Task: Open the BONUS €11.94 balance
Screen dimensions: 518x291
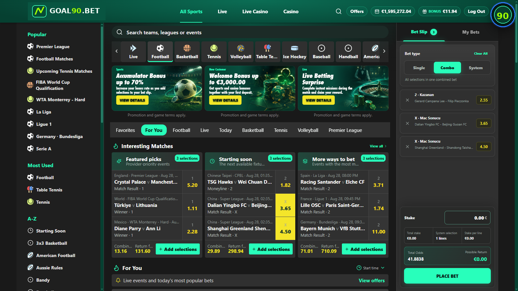Action: [439, 11]
